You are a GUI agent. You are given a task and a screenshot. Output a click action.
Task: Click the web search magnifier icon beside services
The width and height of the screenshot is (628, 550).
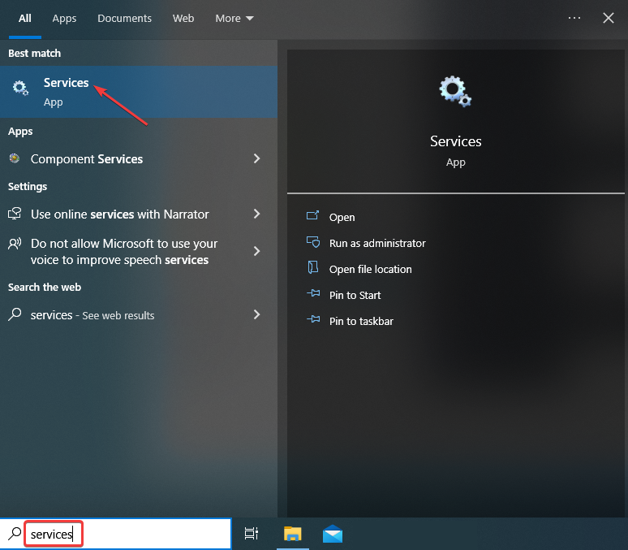coord(15,314)
